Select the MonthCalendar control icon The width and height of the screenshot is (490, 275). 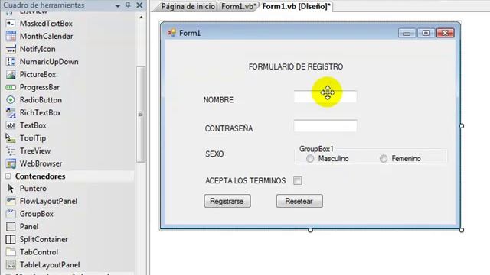(11, 36)
